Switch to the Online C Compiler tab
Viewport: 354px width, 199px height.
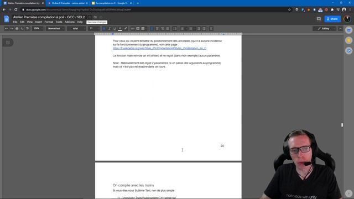click(67, 3)
